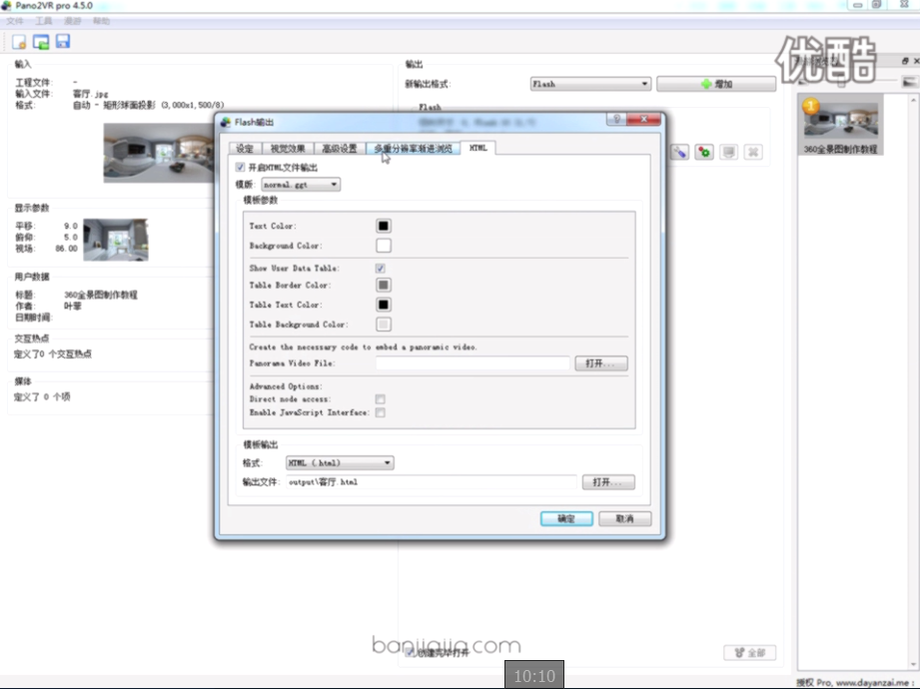The width and height of the screenshot is (920, 689).
Task: Enable Direct node access checkbox
Action: click(381, 399)
